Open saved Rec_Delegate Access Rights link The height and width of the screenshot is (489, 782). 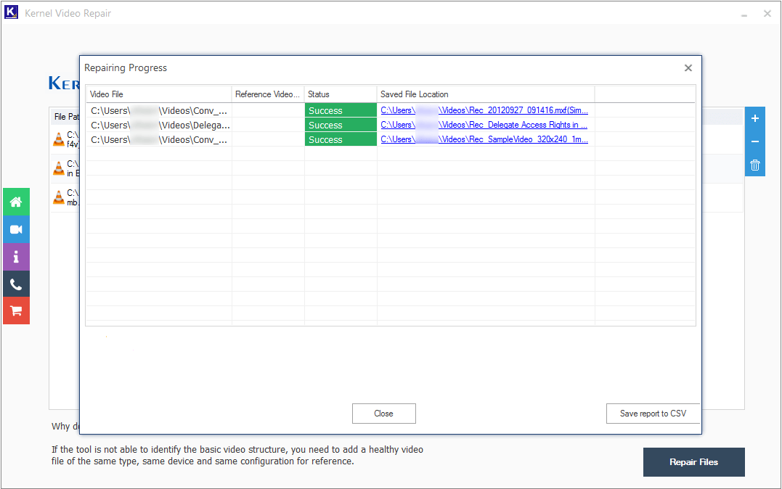[484, 125]
